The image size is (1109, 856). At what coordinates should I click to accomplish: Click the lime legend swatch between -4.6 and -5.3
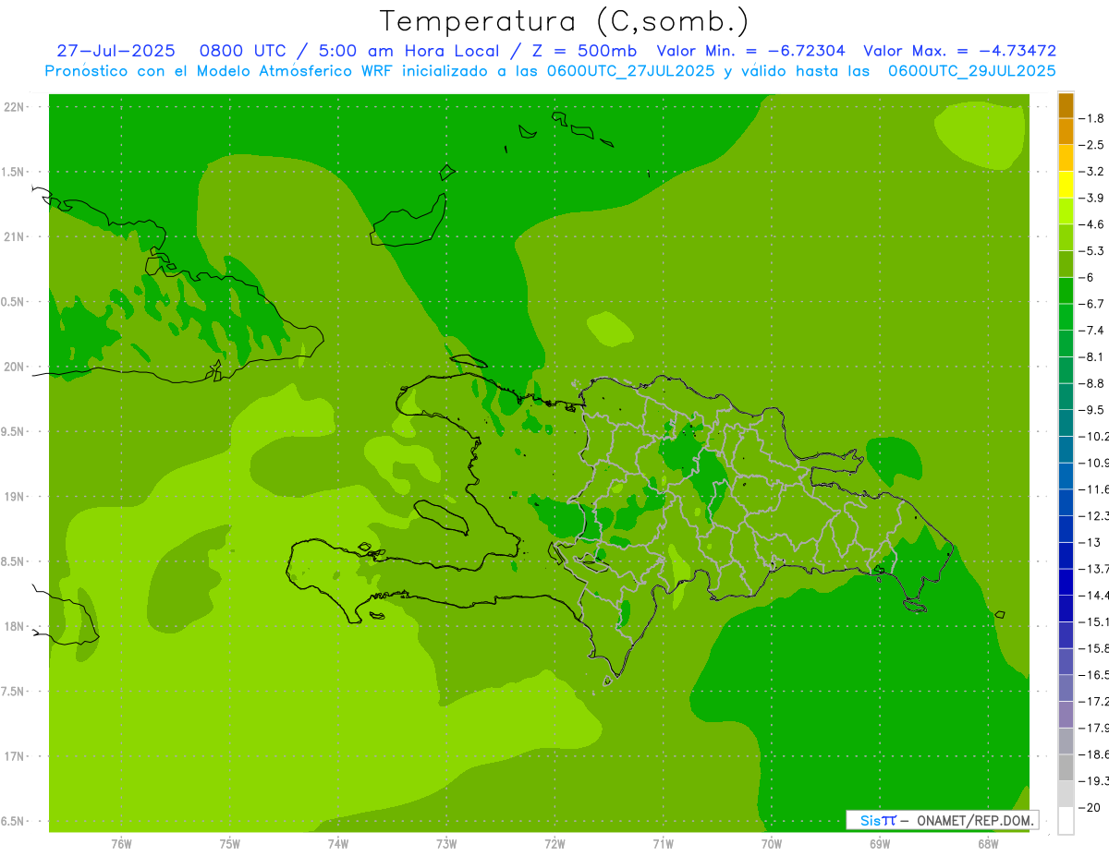pos(1066,238)
